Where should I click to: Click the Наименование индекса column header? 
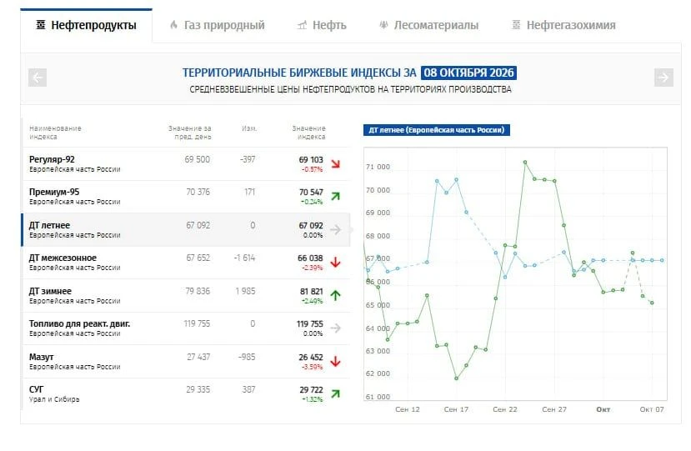tap(55, 133)
